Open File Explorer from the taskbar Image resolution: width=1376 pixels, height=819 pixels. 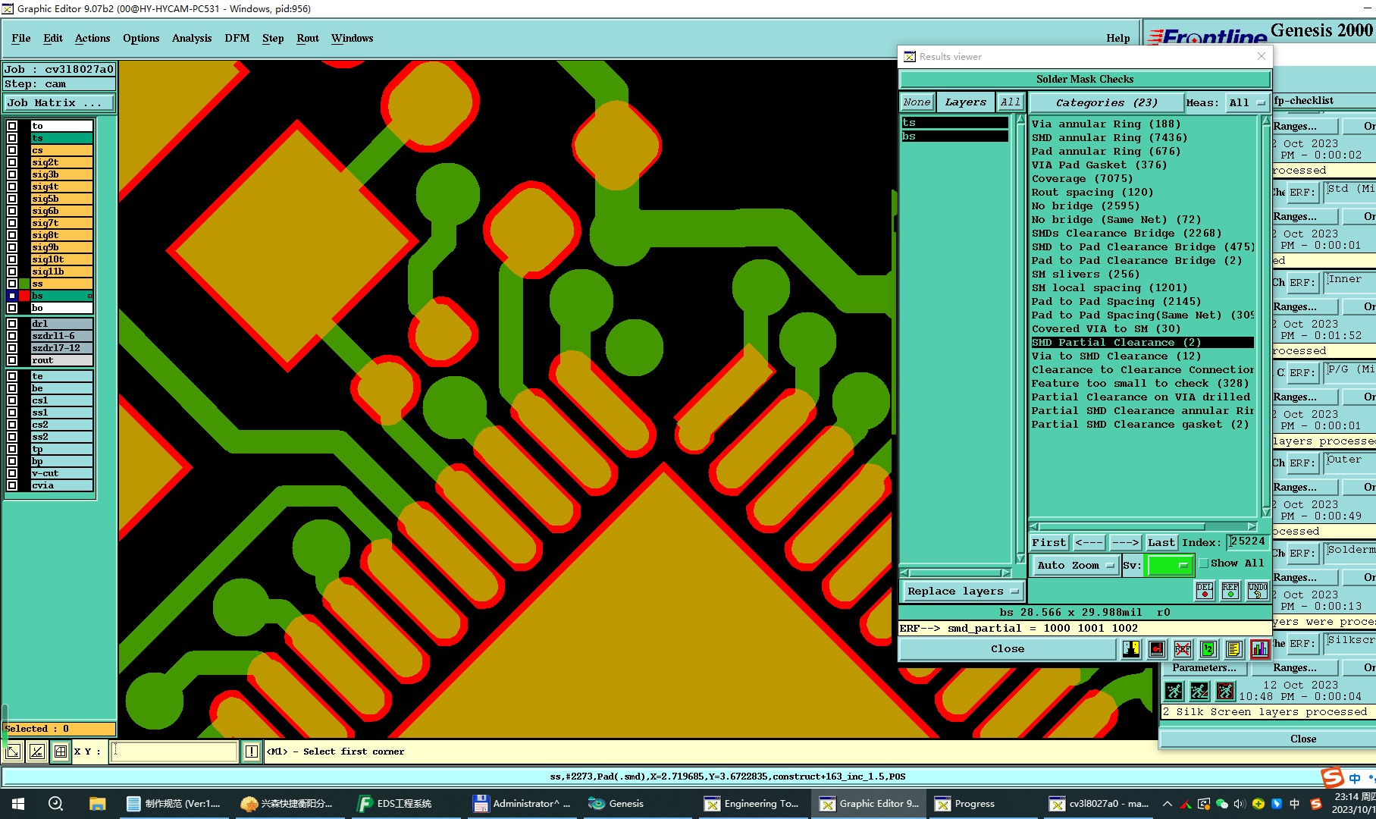[x=97, y=804]
